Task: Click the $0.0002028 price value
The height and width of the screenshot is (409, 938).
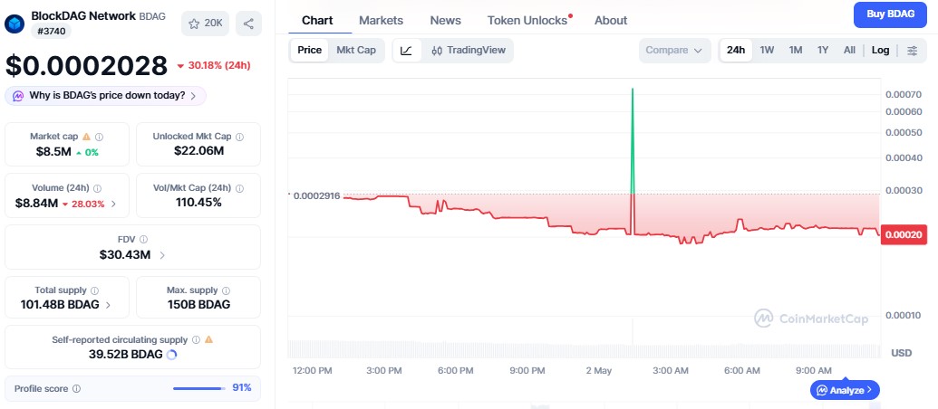Action: point(87,66)
